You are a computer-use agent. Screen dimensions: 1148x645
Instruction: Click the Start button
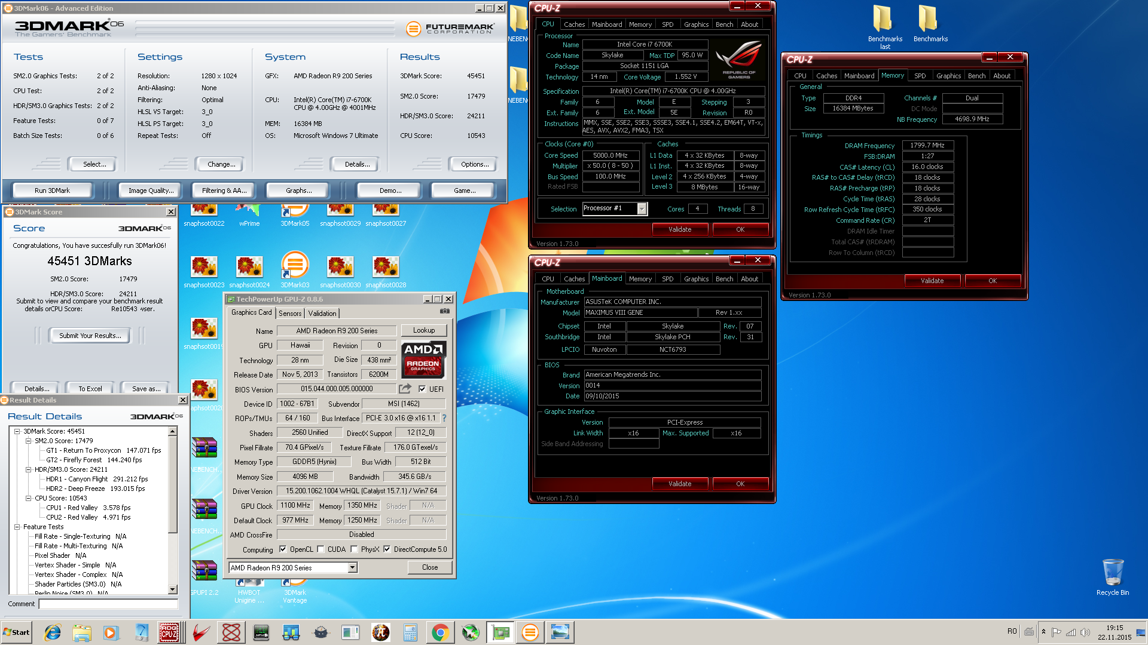point(16,632)
